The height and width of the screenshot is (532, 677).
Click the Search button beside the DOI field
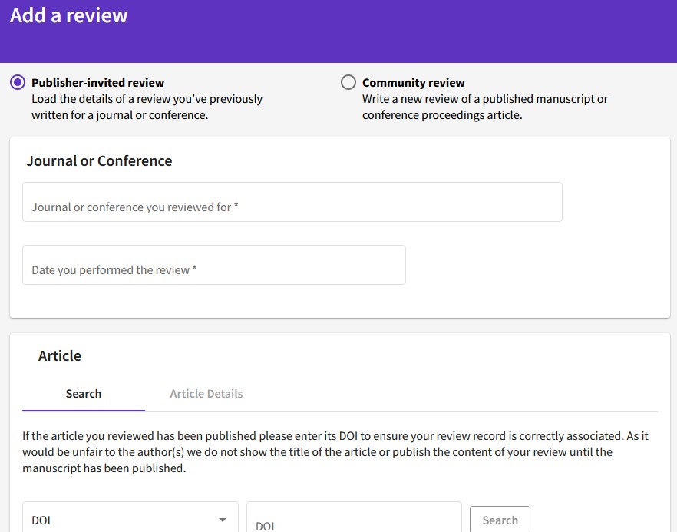pyautogui.click(x=500, y=520)
